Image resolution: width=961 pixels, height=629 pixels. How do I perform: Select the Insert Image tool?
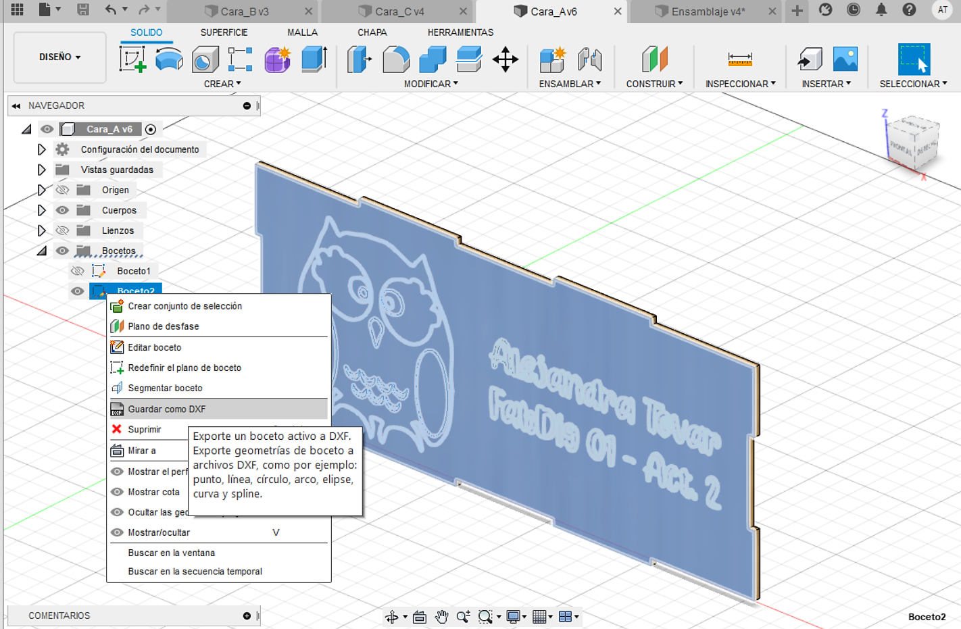(x=845, y=59)
